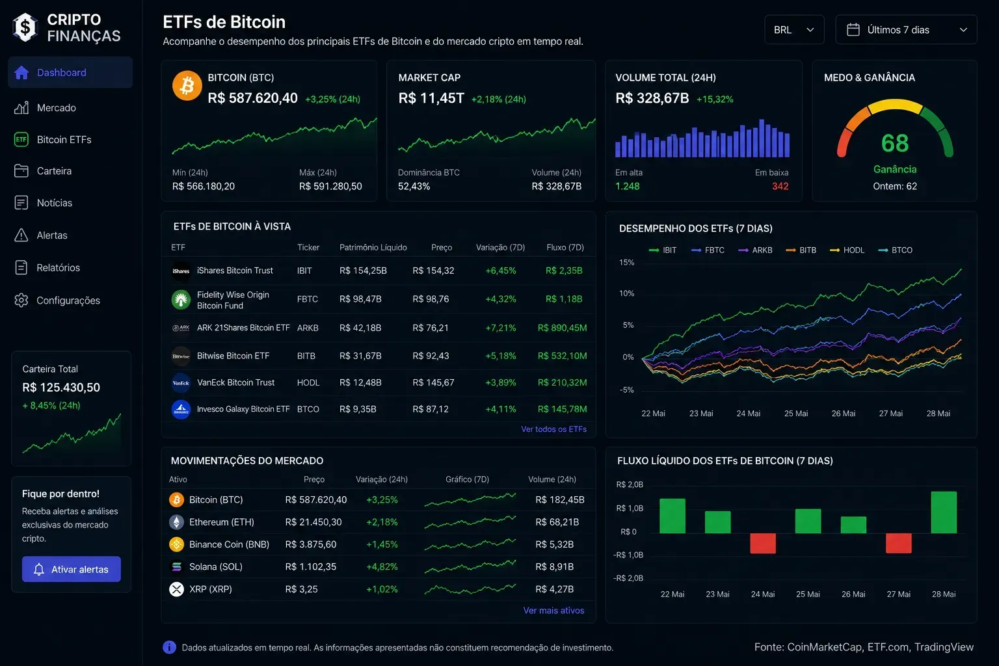Toggle the ARKB series in chart legend
Image resolution: width=999 pixels, height=666 pixels.
[755, 250]
